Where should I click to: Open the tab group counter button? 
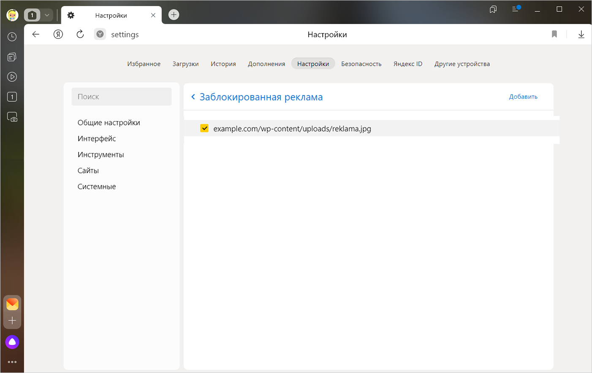pos(32,15)
